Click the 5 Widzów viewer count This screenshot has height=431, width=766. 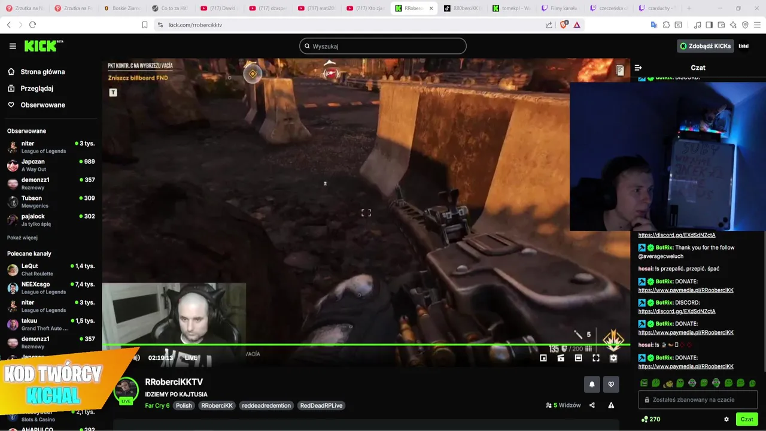pyautogui.click(x=563, y=405)
